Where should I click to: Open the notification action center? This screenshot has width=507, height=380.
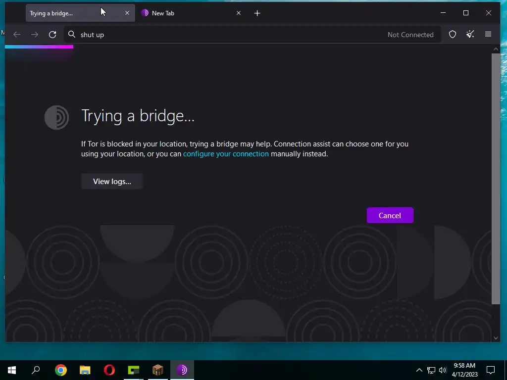[x=491, y=370]
